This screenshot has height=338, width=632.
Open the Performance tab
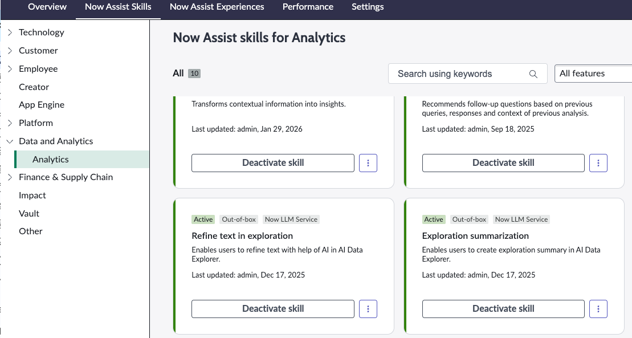[x=308, y=7]
